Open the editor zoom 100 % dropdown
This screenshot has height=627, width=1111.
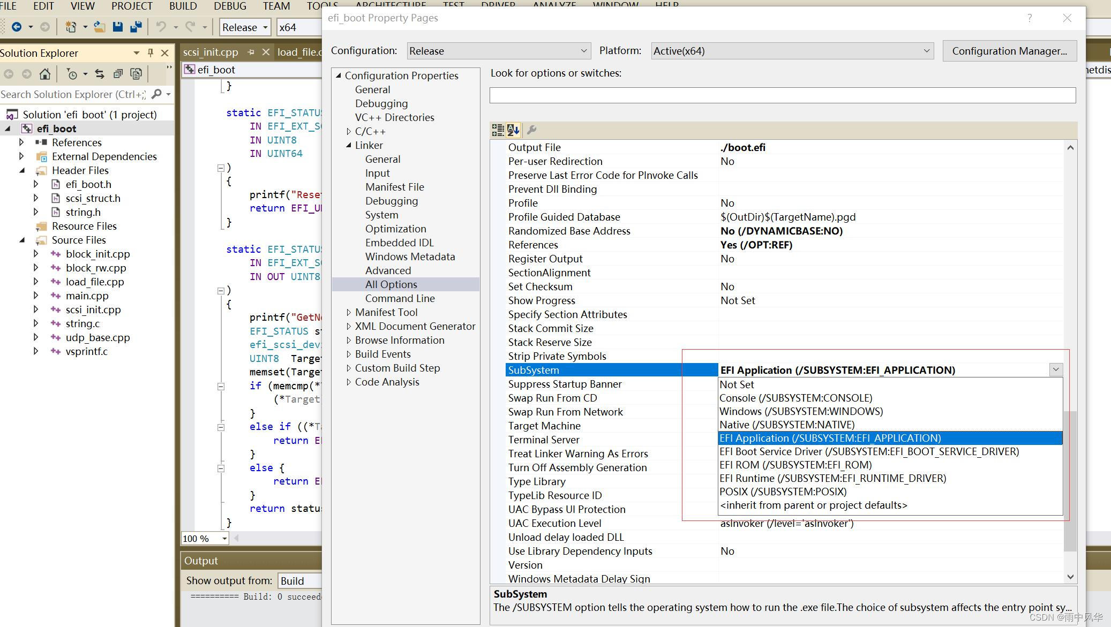point(224,538)
